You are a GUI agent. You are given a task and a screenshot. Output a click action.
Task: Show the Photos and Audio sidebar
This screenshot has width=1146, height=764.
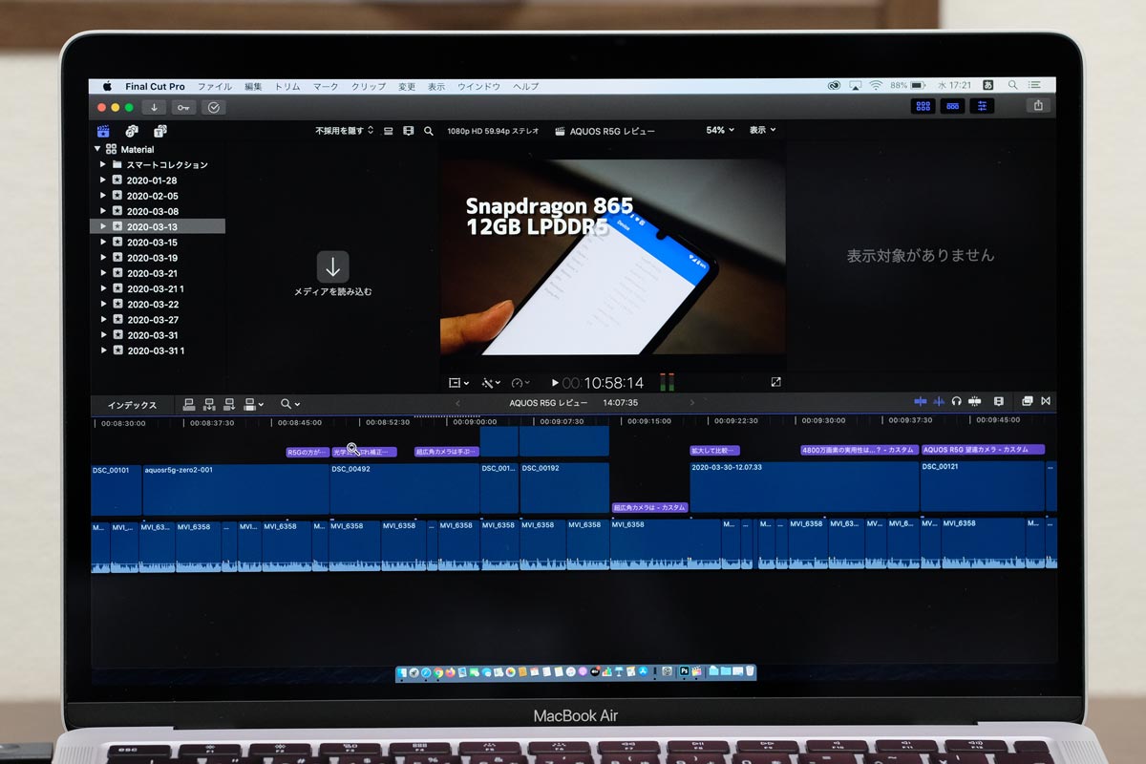132,131
